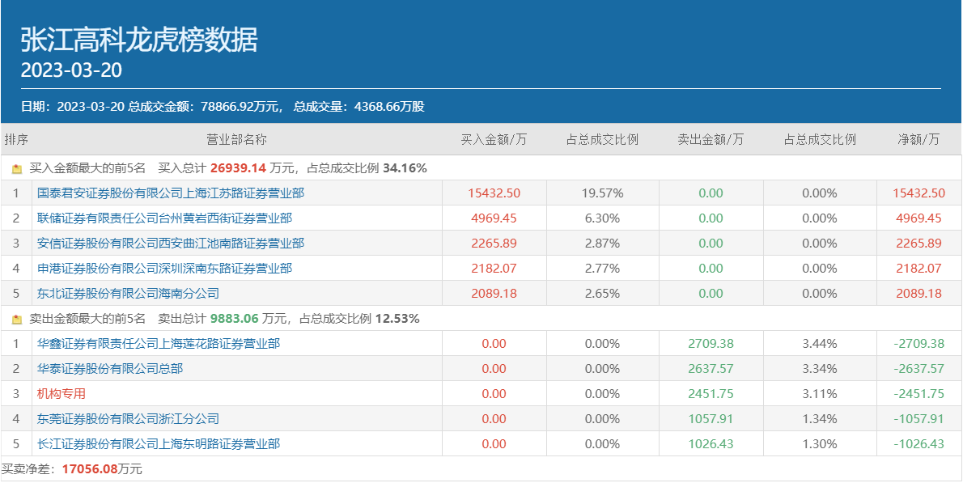This screenshot has width=963, height=483.
Task: Click the 张江高科龙虎榜数据 page title
Action: (139, 40)
